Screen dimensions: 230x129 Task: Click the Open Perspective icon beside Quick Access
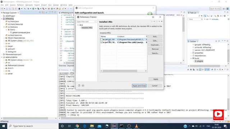point(224,9)
